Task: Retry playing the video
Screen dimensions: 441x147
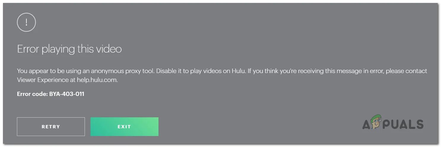Action: (51, 127)
